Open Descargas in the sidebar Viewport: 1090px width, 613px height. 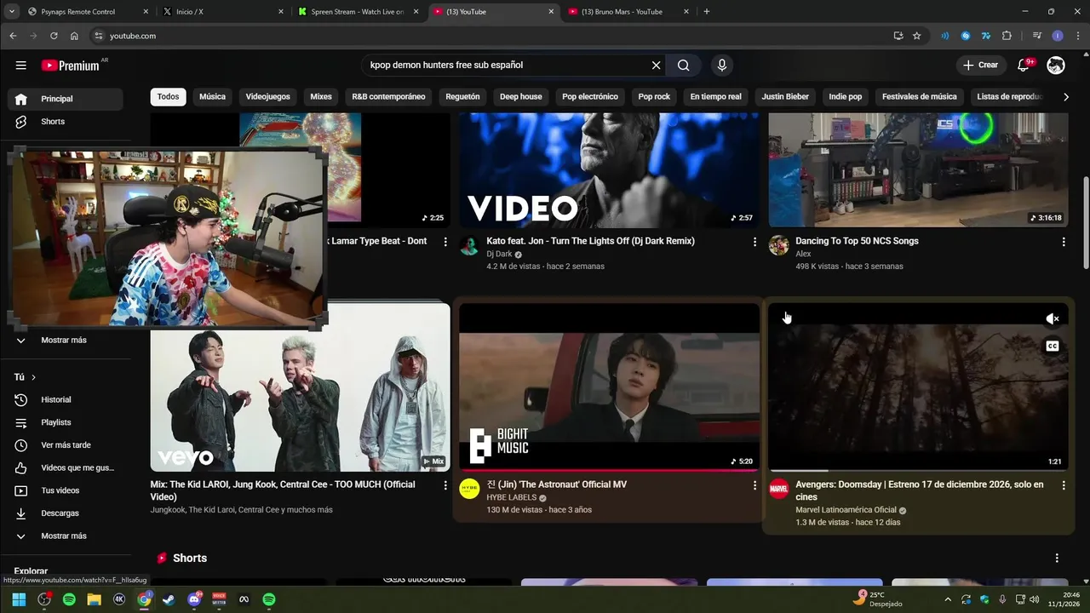[66, 513]
